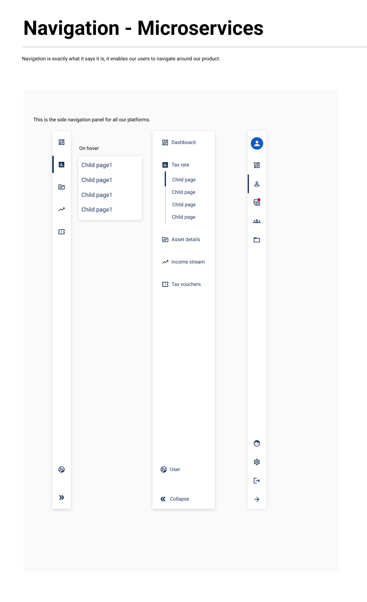Open the Dashboard menu item
This screenshot has width=367, height=602.
pyautogui.click(x=179, y=142)
